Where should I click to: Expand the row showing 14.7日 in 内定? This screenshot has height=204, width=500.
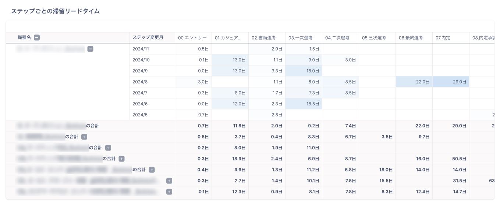click(169, 192)
